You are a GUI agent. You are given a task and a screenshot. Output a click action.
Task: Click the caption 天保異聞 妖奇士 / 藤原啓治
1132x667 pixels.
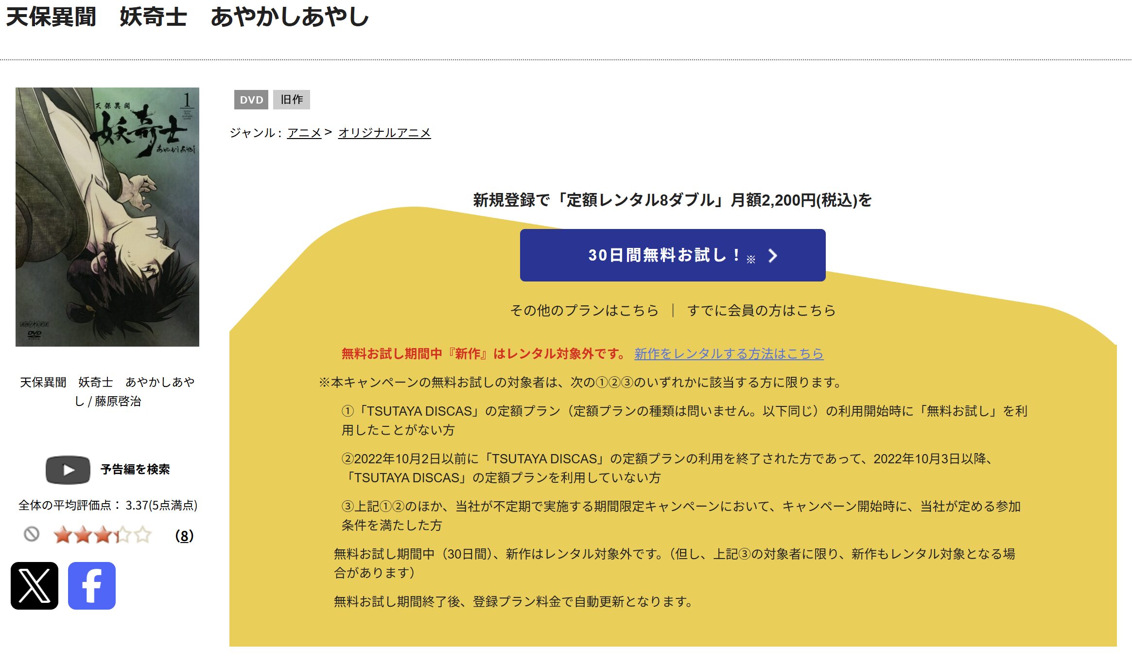coord(107,391)
